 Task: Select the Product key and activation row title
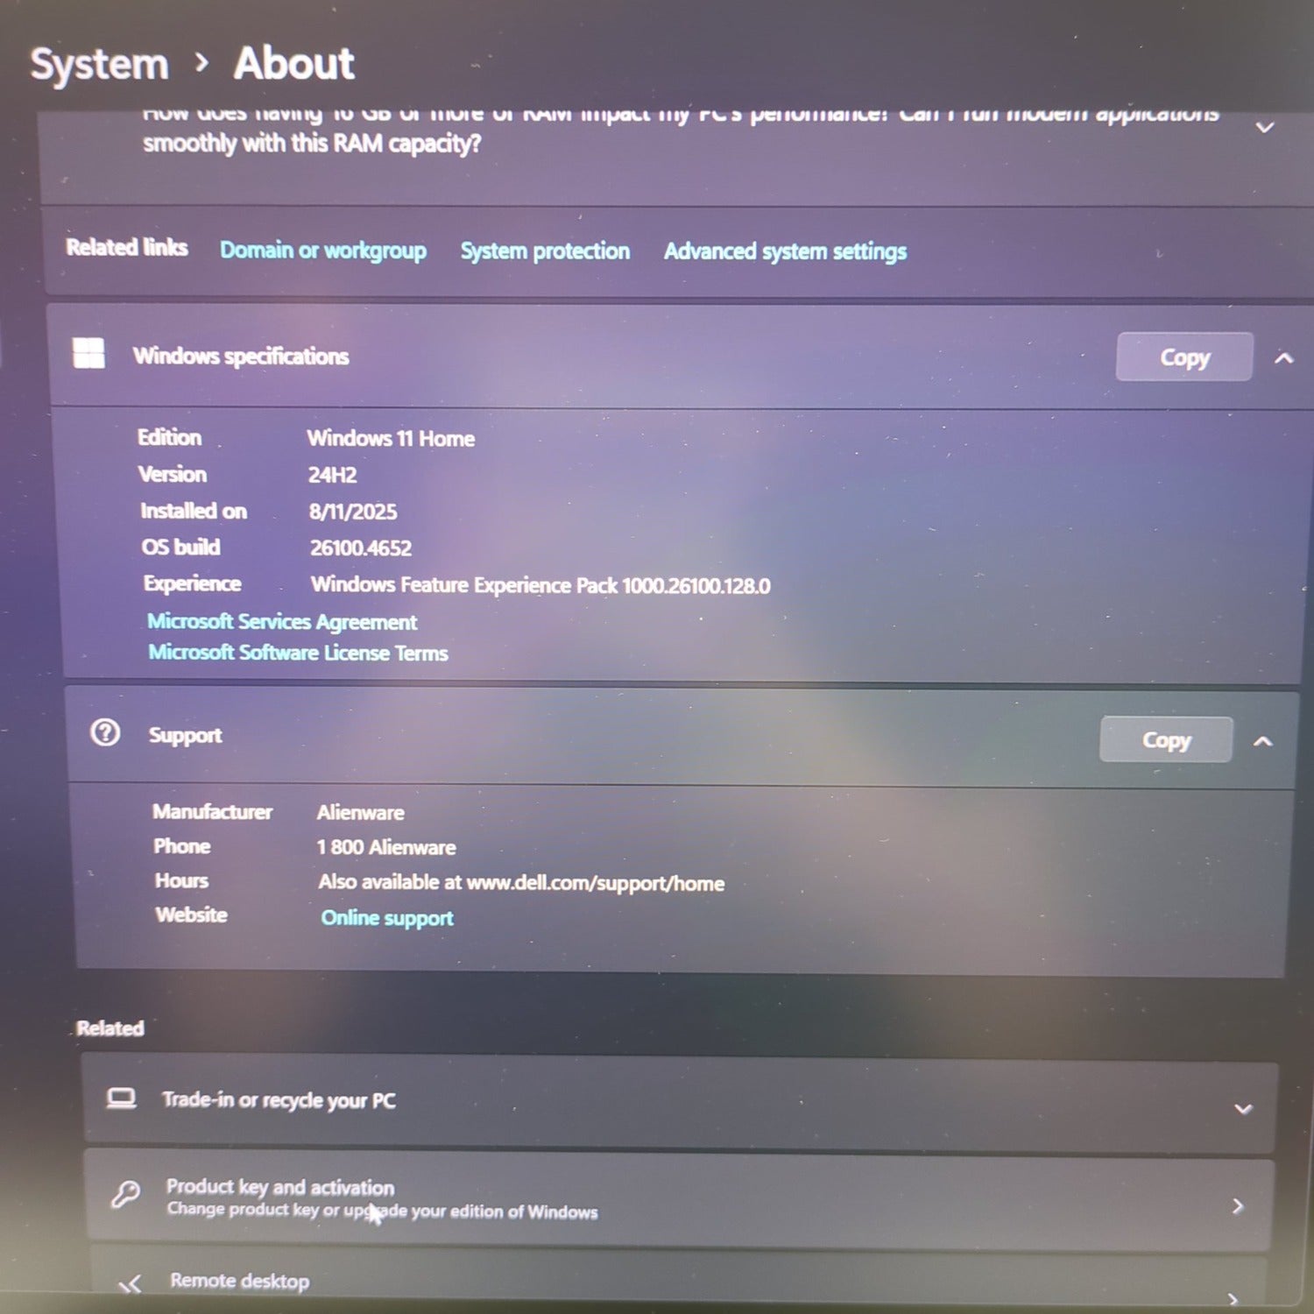[280, 1187]
